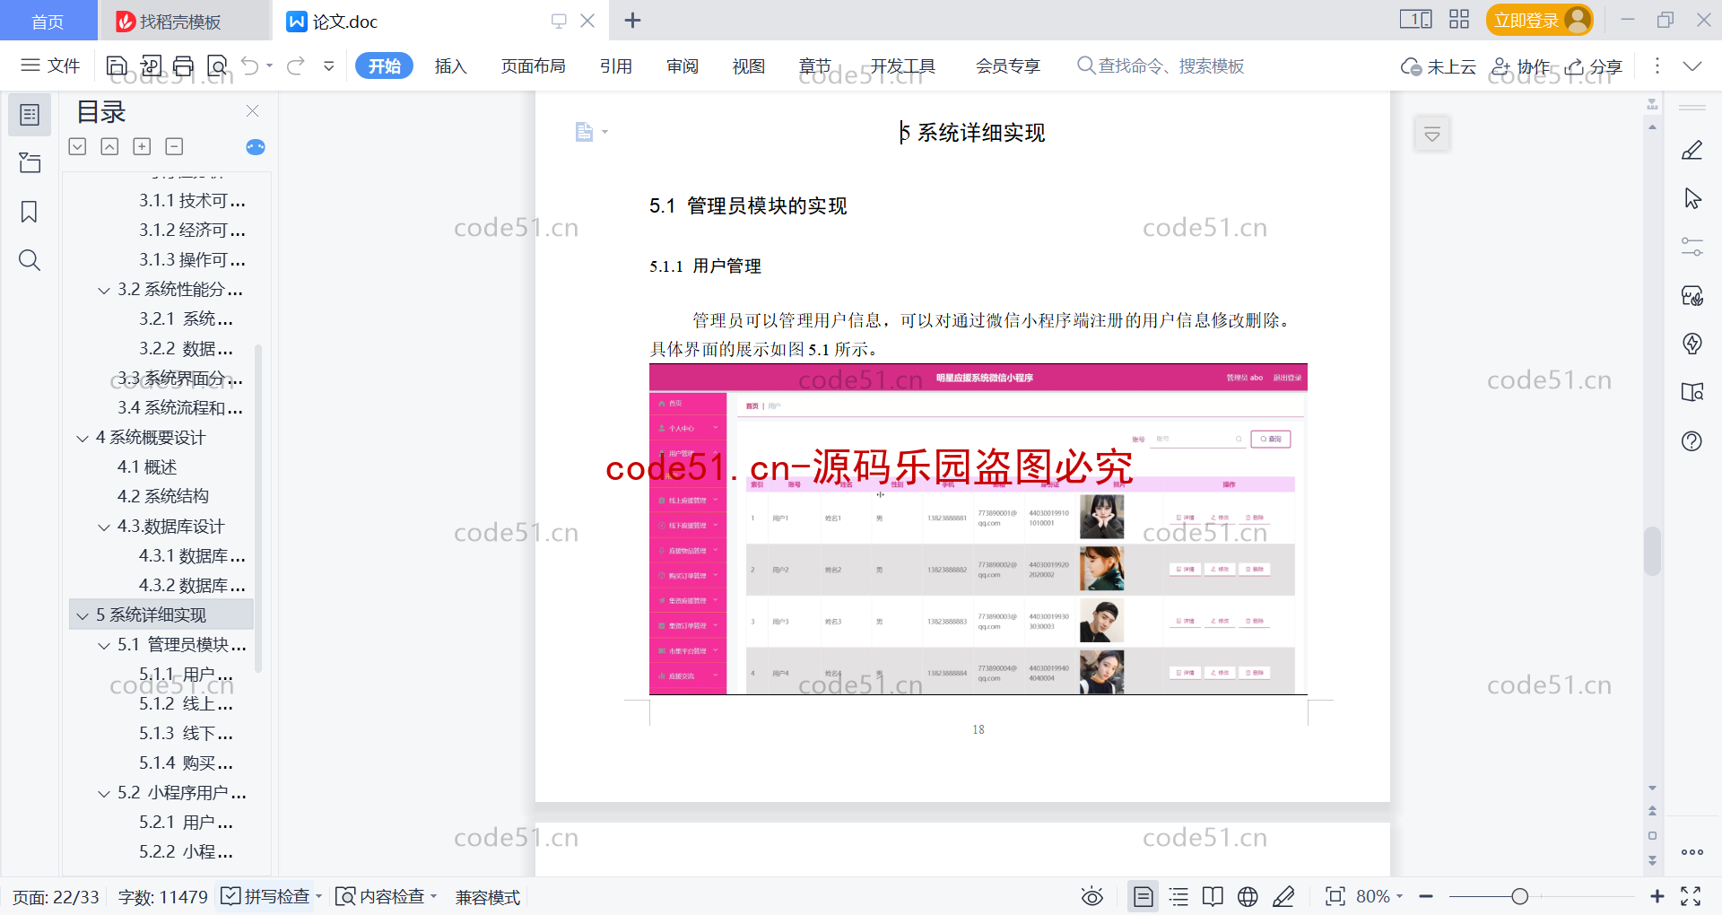Click zoom in plus button
1722x915 pixels.
coord(1657,896)
